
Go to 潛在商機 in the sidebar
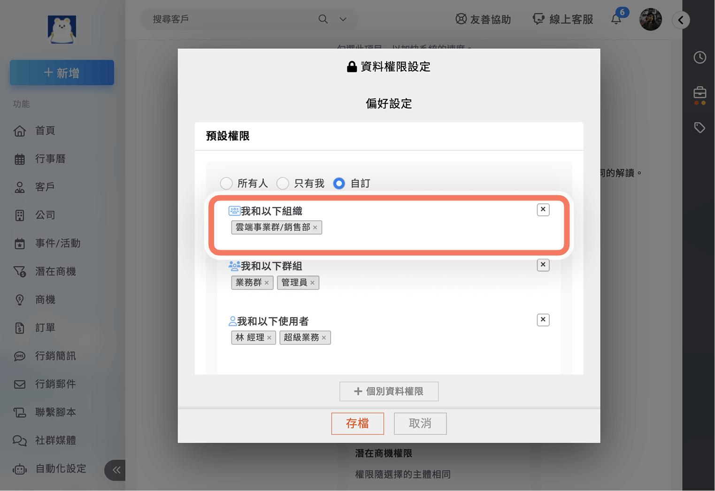tap(55, 271)
